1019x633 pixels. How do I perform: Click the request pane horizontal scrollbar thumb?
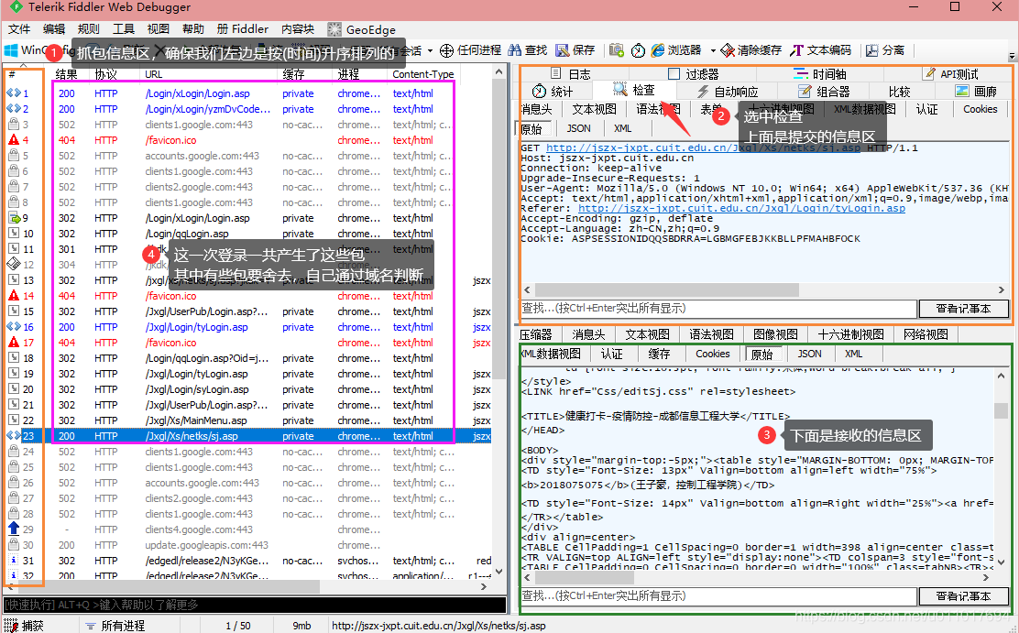pyautogui.click(x=667, y=289)
